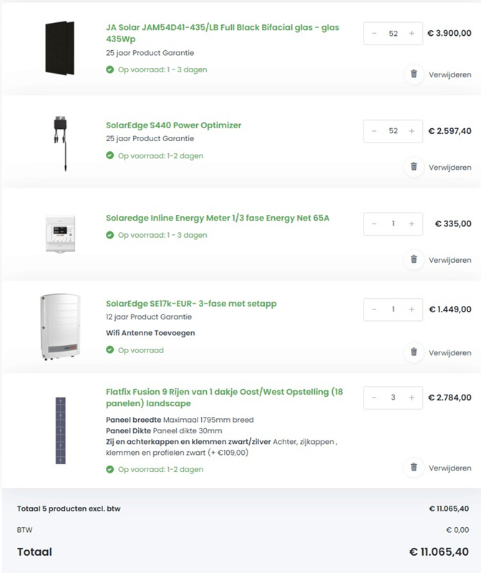Click Wifi Antenne Toevoegen option
481x573 pixels.
click(x=150, y=333)
